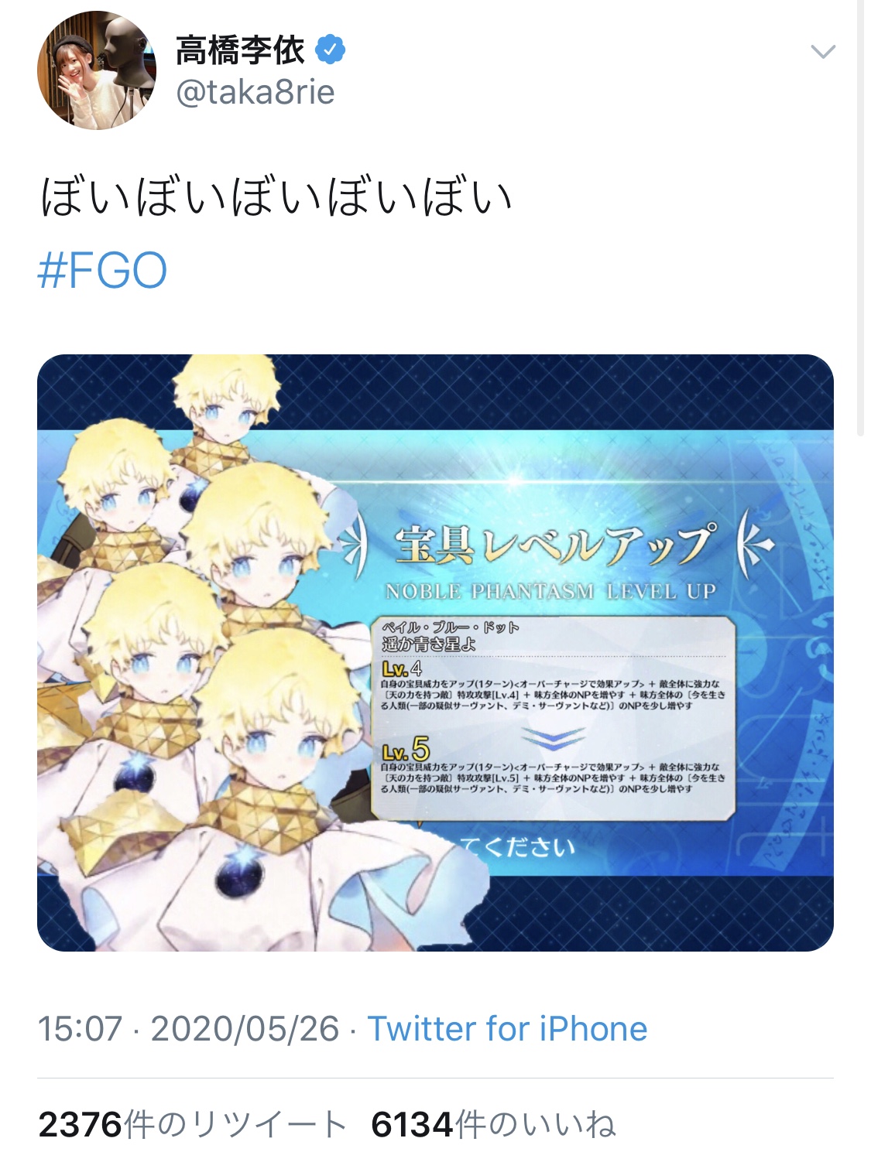The image size is (871, 1169).
Task: Tap the 15:07 2020/05/26 timestamp
Action: pyautogui.click(x=188, y=1029)
